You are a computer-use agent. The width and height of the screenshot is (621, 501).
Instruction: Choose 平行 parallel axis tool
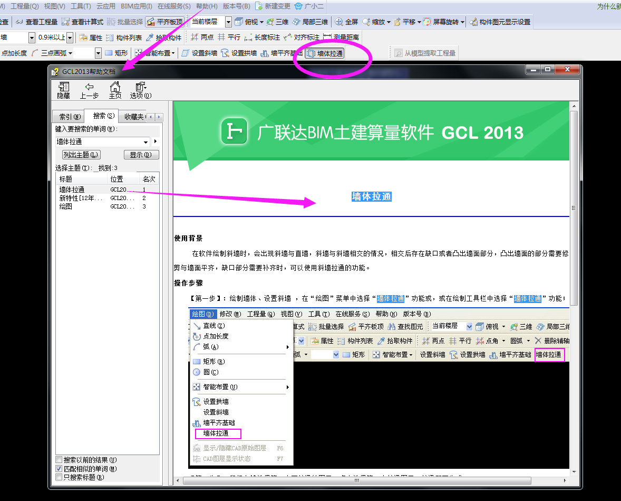pos(229,37)
